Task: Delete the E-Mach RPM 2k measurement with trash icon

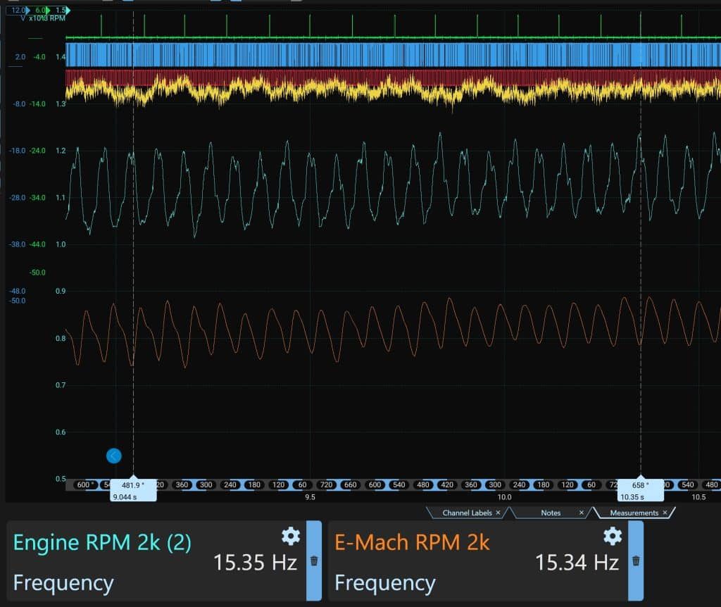Action: (x=636, y=561)
